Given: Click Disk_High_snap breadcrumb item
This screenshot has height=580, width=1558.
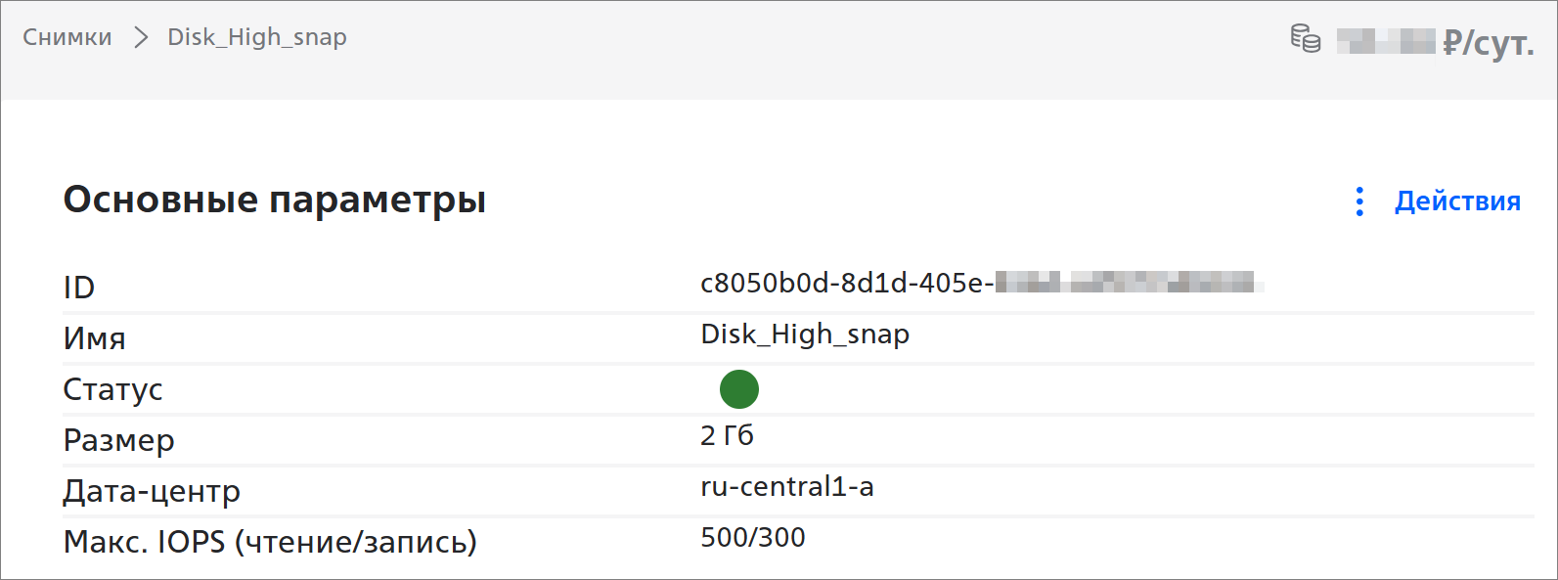Looking at the screenshot, I should click(x=257, y=37).
